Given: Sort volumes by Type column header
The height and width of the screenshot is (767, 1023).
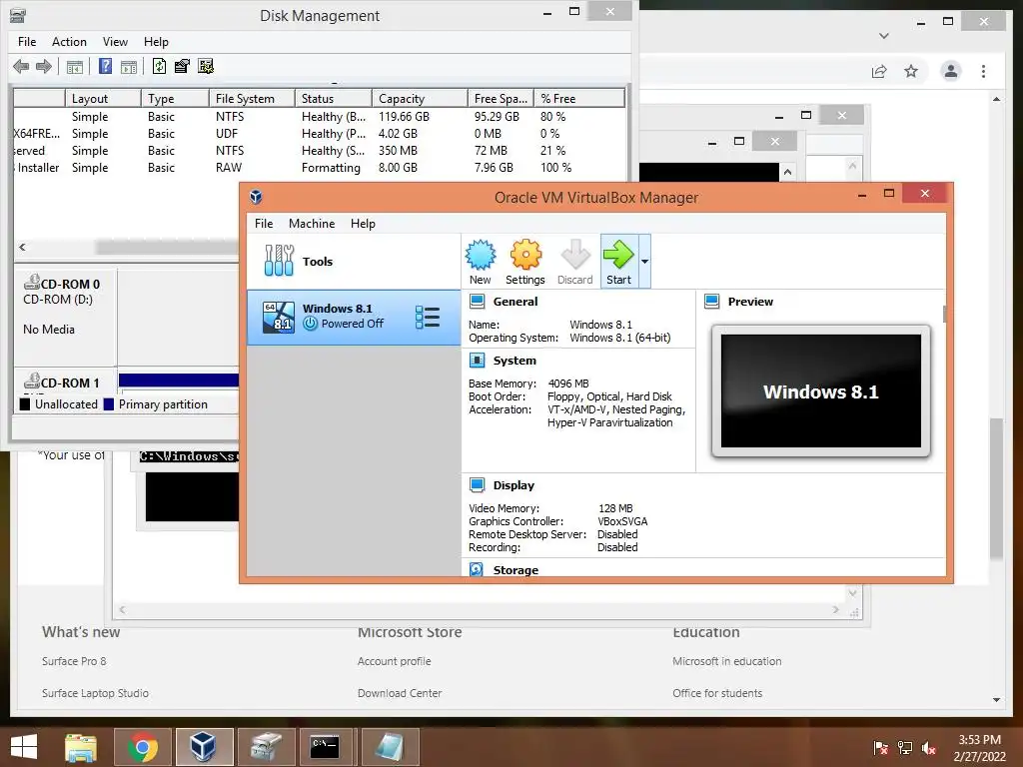Looking at the screenshot, I should pyautogui.click(x=175, y=99).
